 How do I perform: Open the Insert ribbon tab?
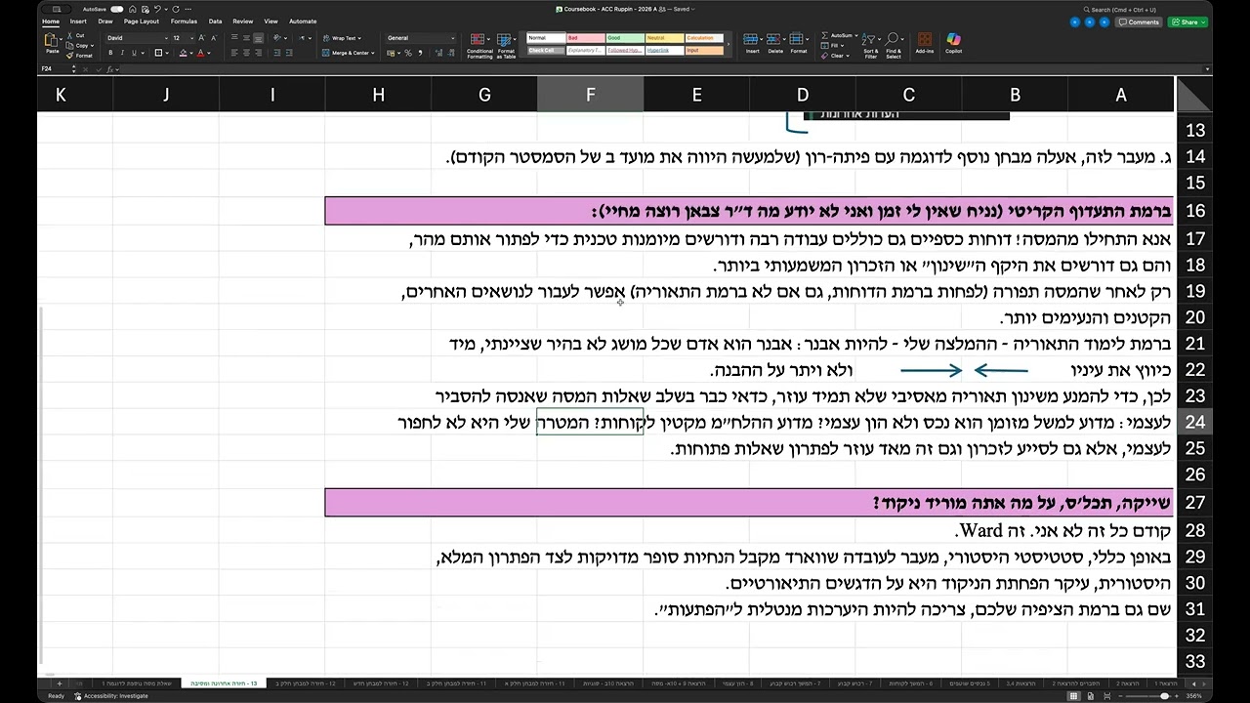[78, 21]
